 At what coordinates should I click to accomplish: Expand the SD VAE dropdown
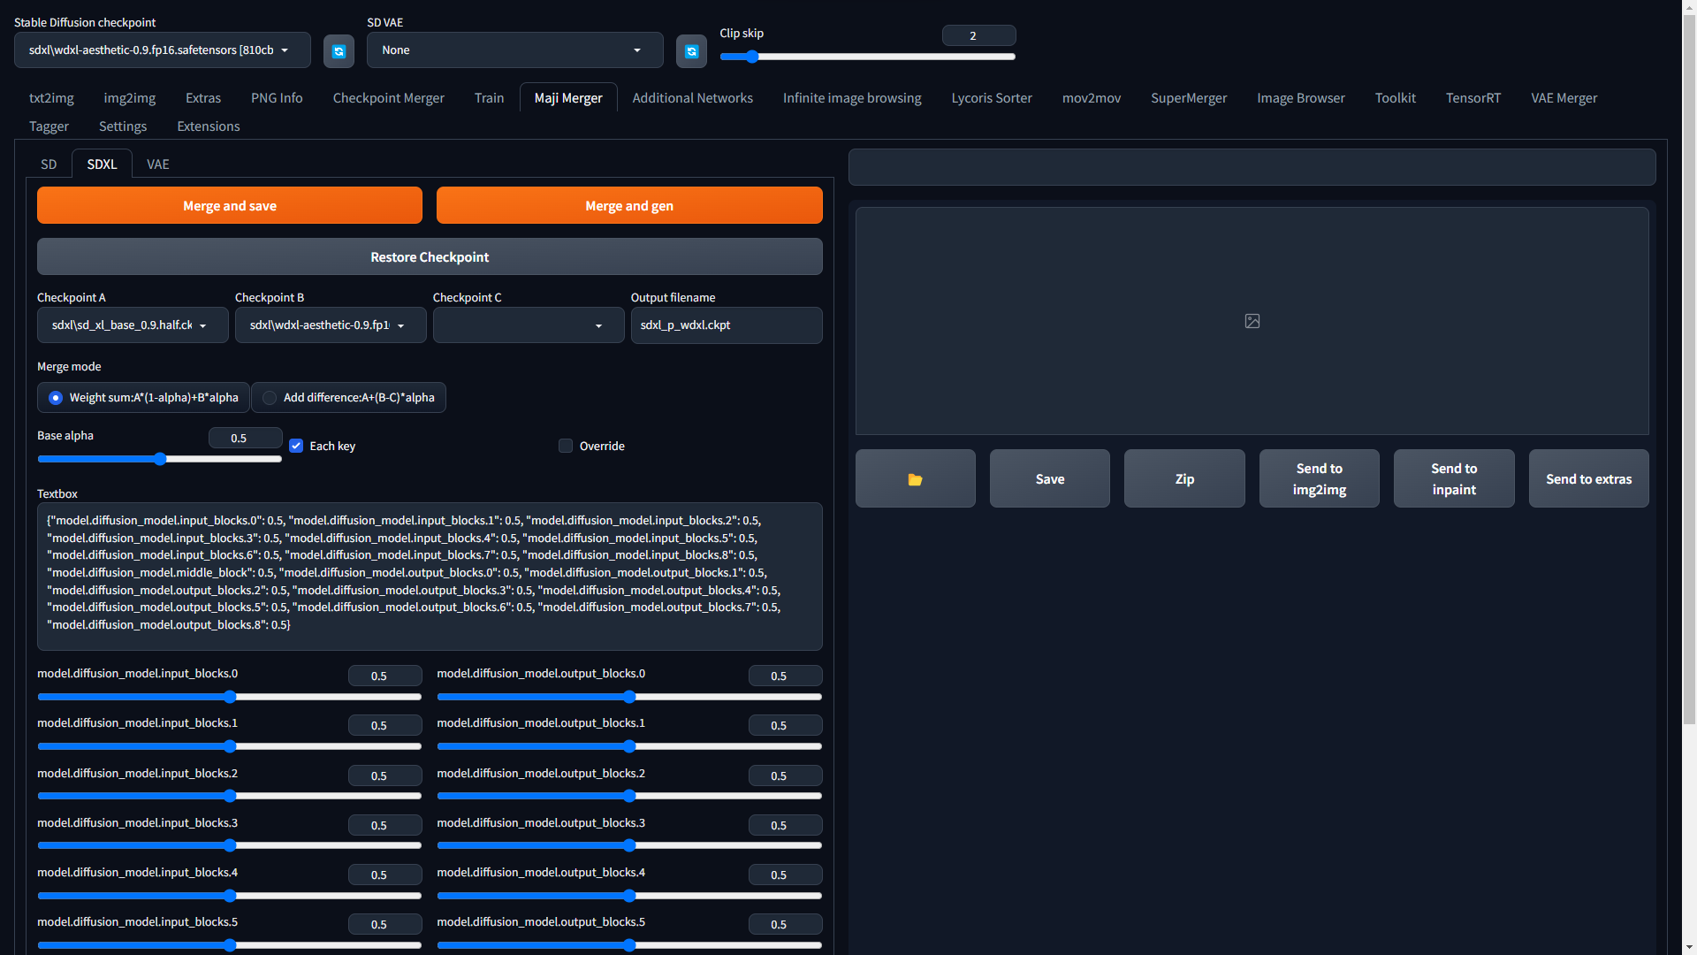[514, 50]
